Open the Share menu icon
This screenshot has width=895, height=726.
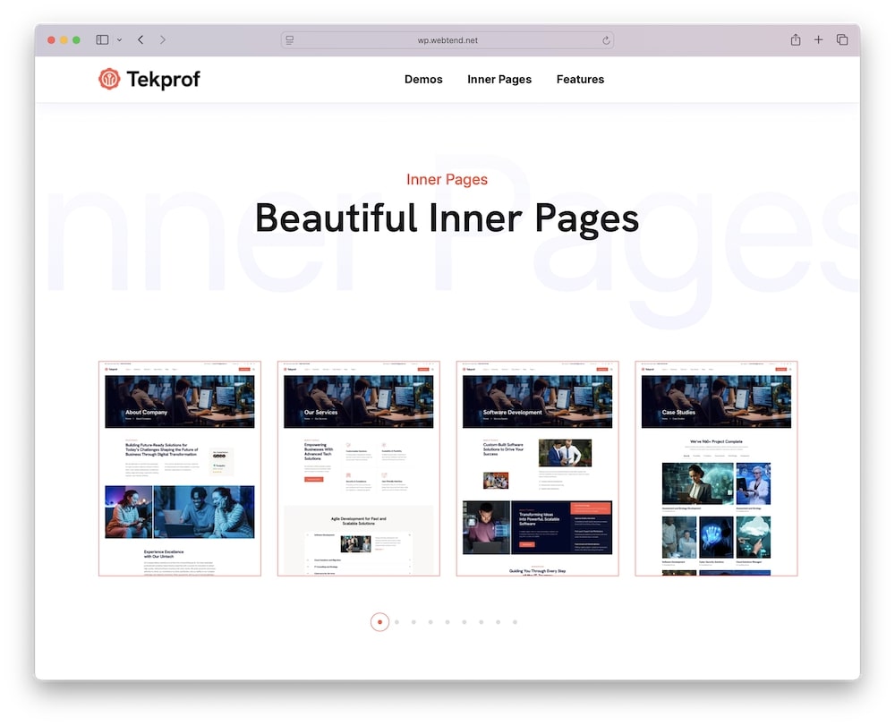[x=795, y=39]
